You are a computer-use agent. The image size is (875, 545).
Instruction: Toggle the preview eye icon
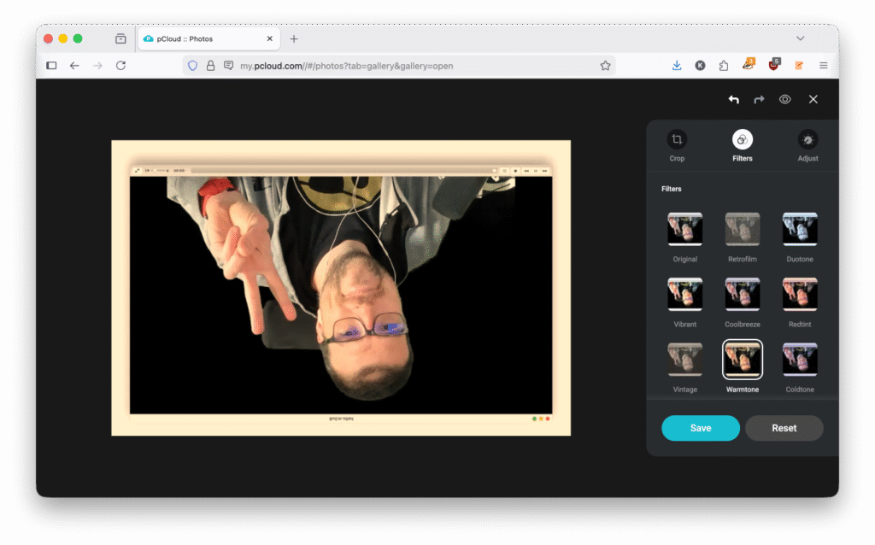[x=784, y=99]
